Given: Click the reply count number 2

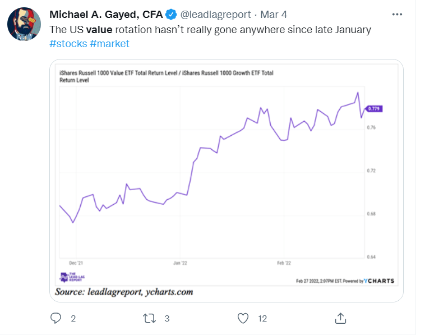Looking at the screenshot, I should (73, 319).
